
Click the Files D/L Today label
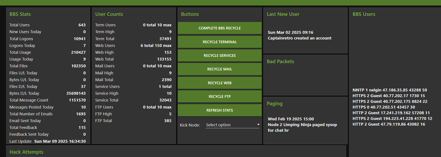pyautogui.click(x=23, y=86)
